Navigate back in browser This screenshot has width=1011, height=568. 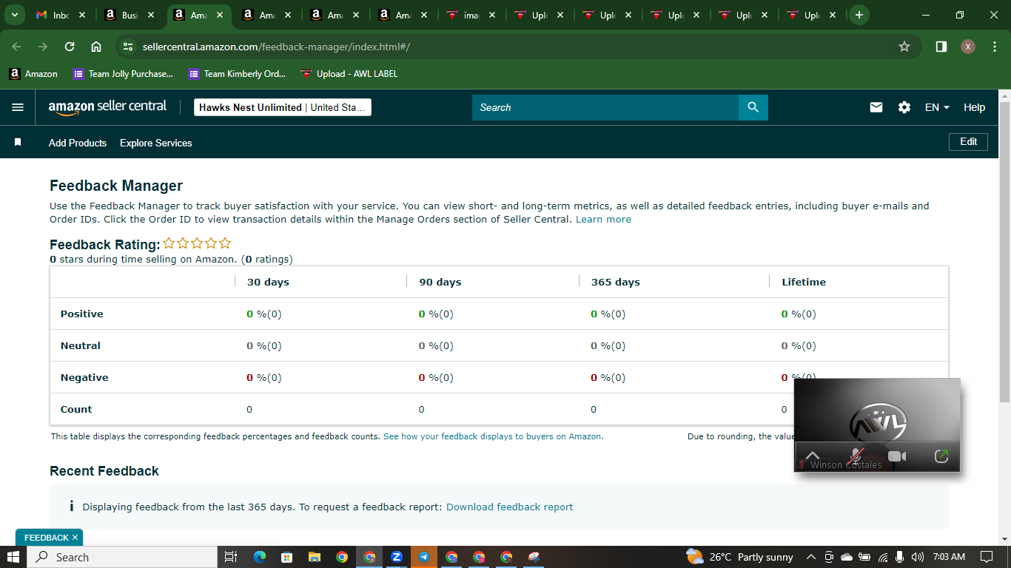click(17, 47)
